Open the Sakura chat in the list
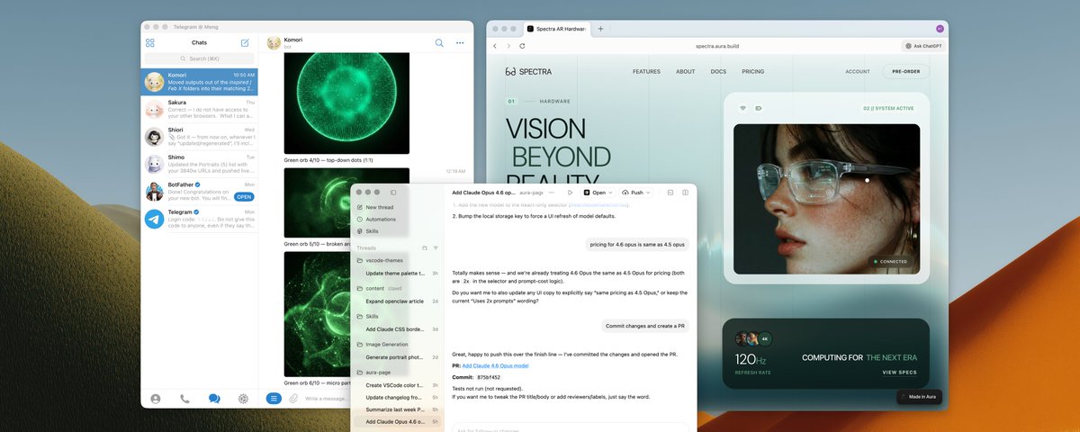 200,109
